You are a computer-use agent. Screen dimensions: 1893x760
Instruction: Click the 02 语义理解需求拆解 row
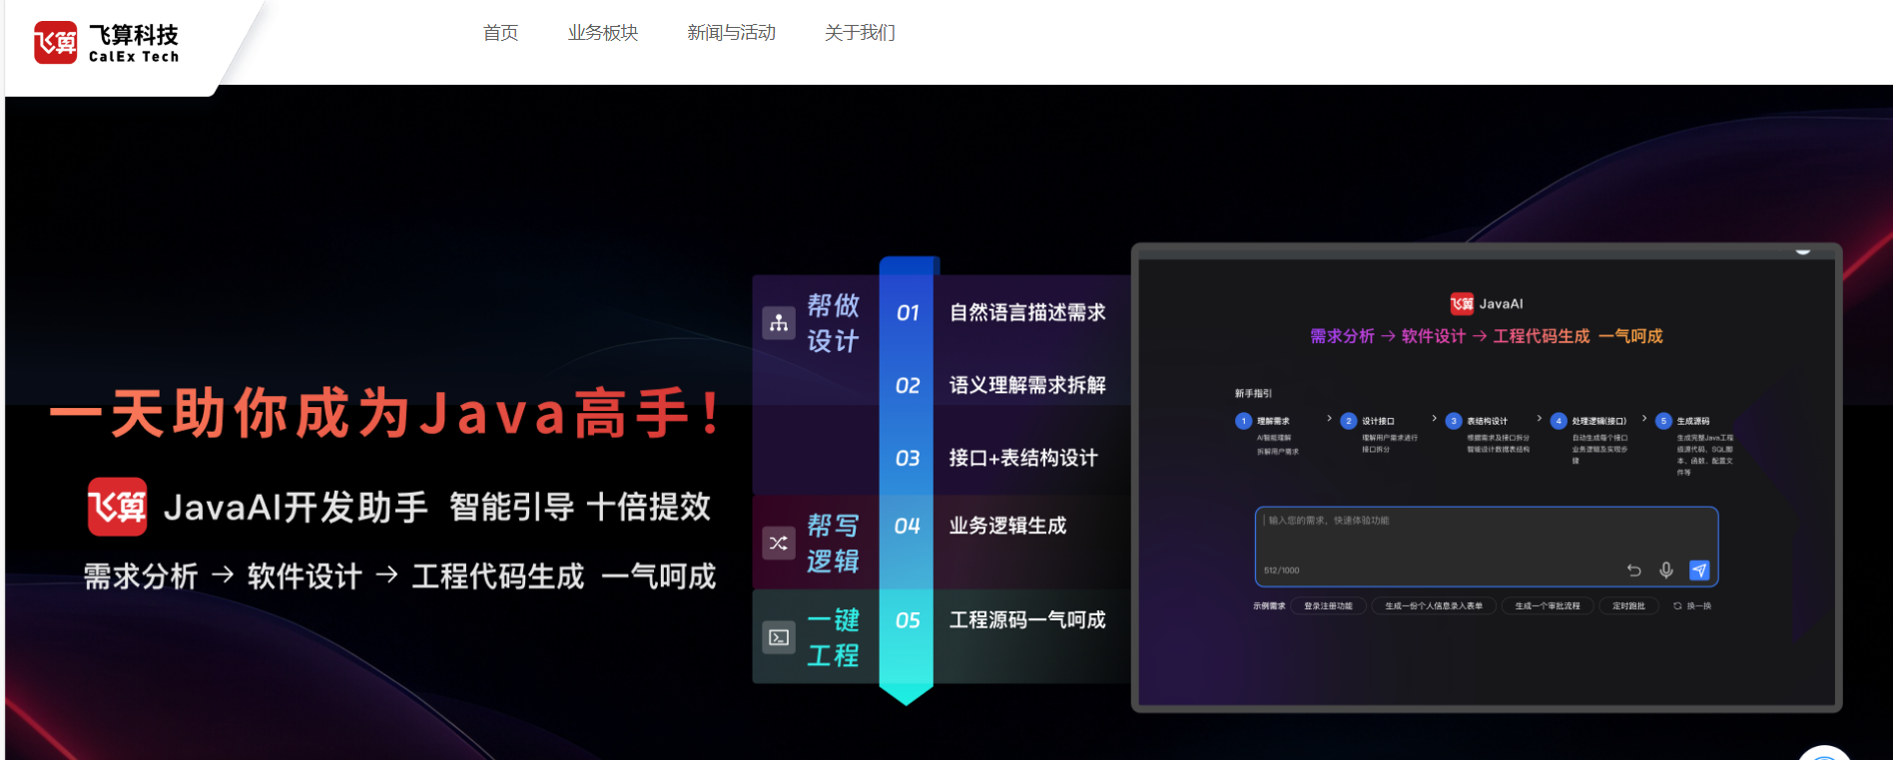pos(1000,385)
